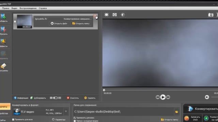218x122 pixels.
Task: Click the Дублировать button
Action: coord(38,98)
